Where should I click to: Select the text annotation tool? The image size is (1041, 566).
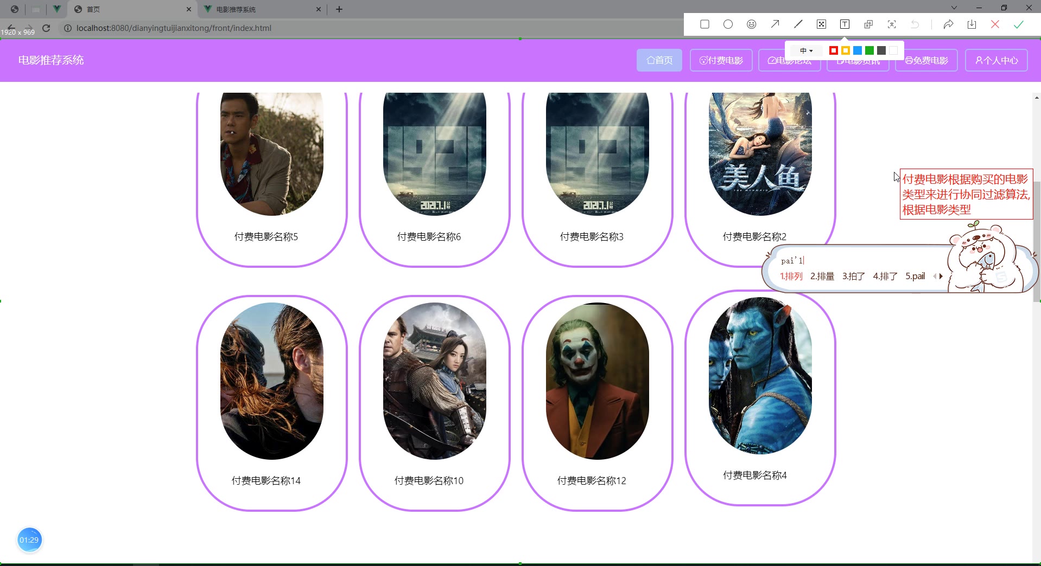[x=845, y=24]
